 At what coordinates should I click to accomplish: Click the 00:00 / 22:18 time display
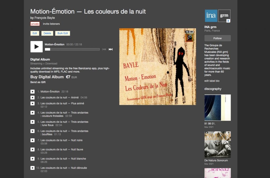click(x=74, y=44)
